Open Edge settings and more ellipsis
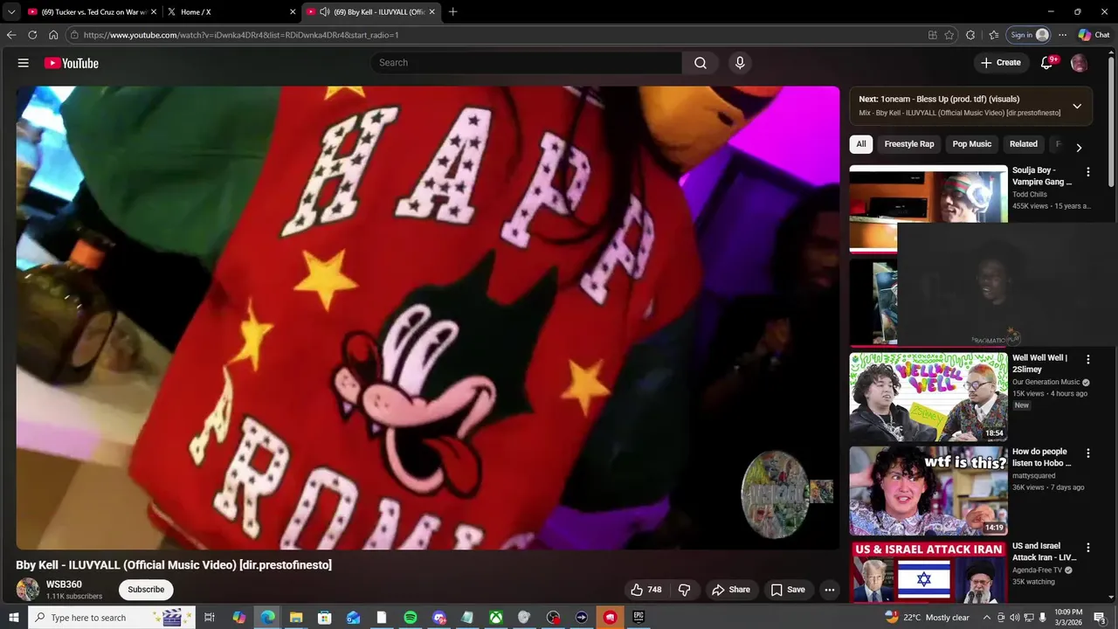The height and width of the screenshot is (629, 1118). tap(1062, 35)
